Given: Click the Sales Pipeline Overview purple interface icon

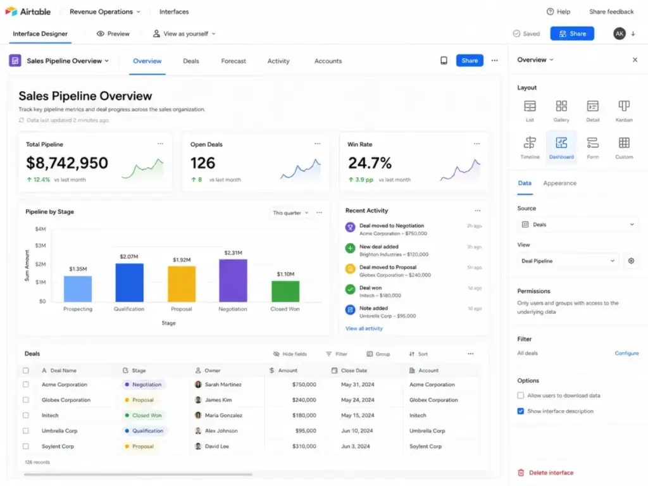Looking at the screenshot, I should (x=15, y=61).
